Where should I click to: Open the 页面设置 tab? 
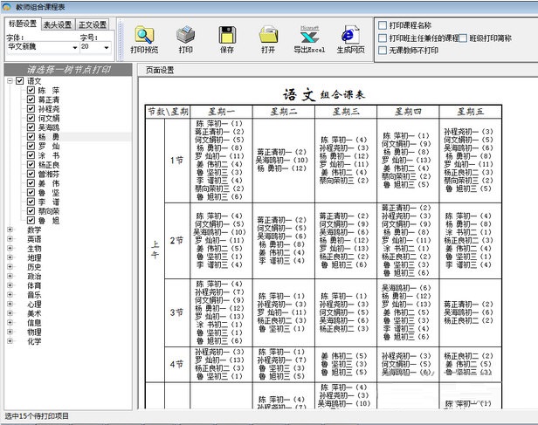coord(160,70)
